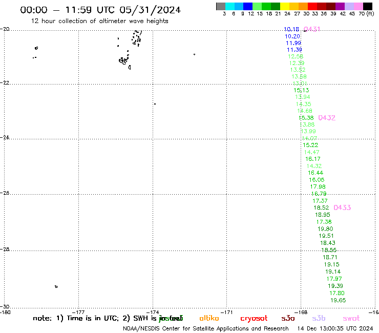Select the wave height reading 10.20

pyautogui.click(x=292, y=36)
